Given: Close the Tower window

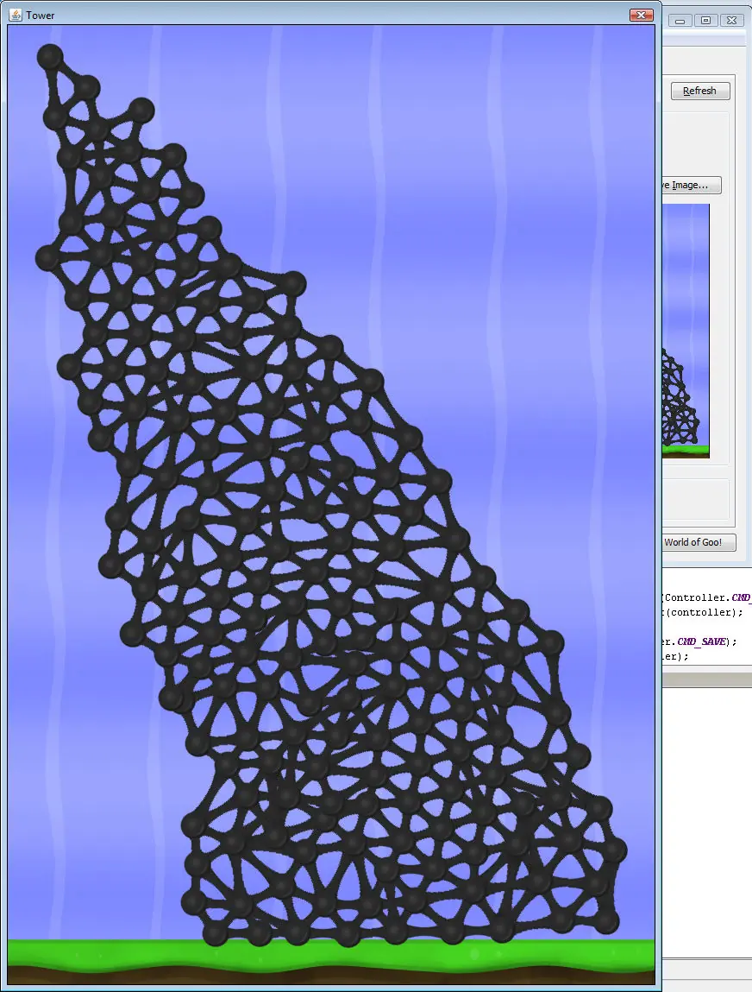Looking at the screenshot, I should coord(642,16).
